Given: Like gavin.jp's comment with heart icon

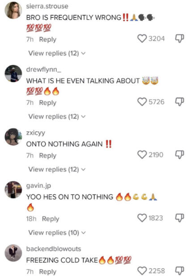Looking at the screenshot, I should pos(142,218).
